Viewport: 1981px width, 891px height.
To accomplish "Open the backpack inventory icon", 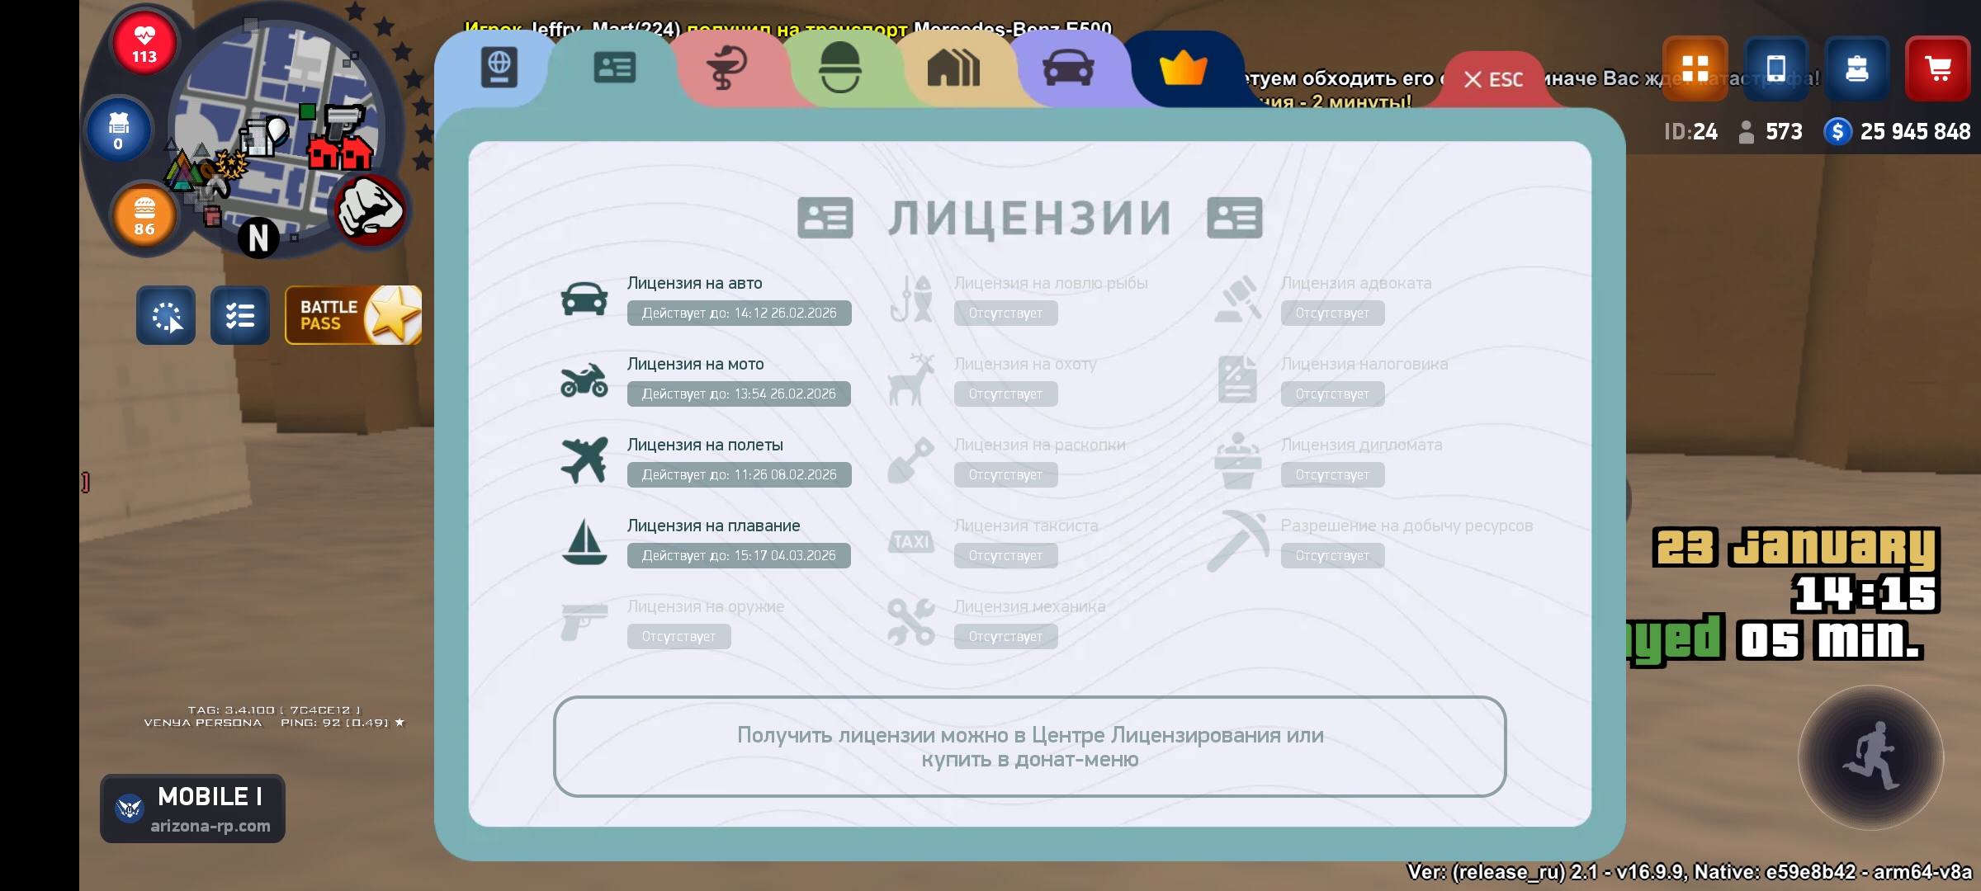I will point(1856,68).
